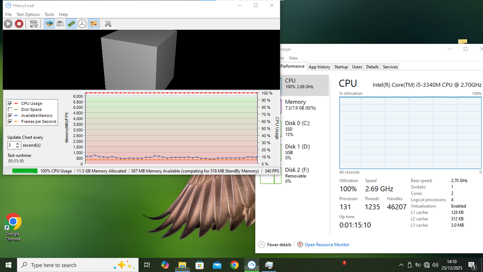Image resolution: width=483 pixels, height=272 pixels.
Task: Toggle the Stress GPU graphics card icon
Action: (x=93, y=24)
